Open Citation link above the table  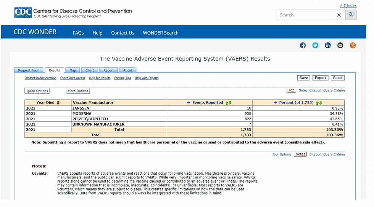point(315,91)
